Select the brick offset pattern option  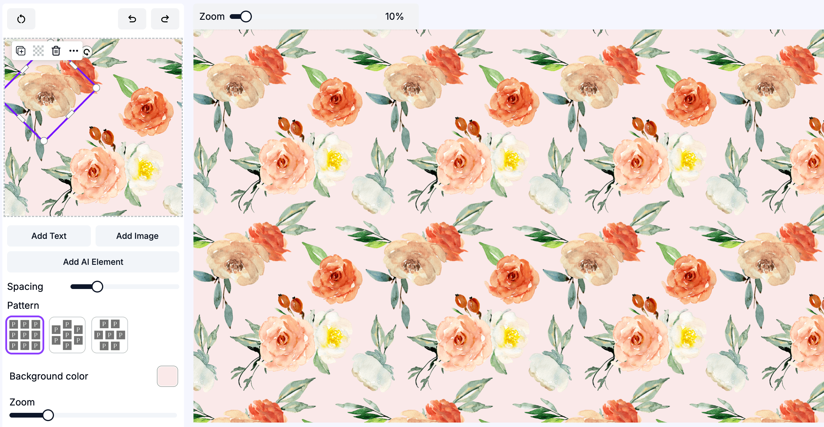coord(109,335)
